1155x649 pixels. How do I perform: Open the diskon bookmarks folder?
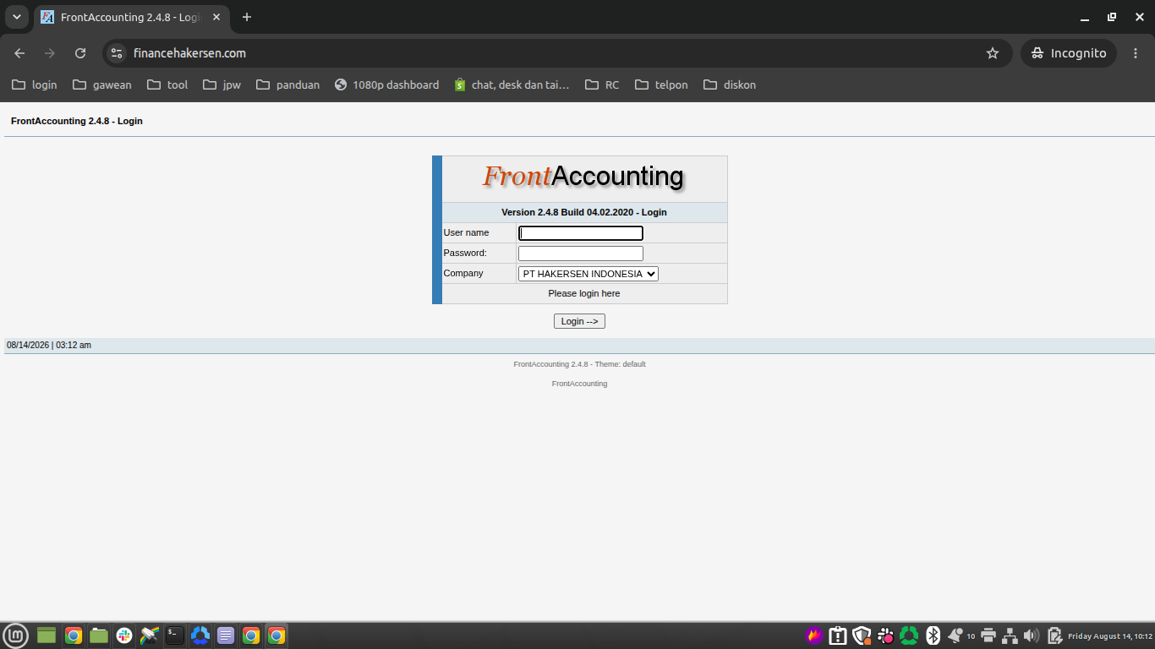(730, 85)
